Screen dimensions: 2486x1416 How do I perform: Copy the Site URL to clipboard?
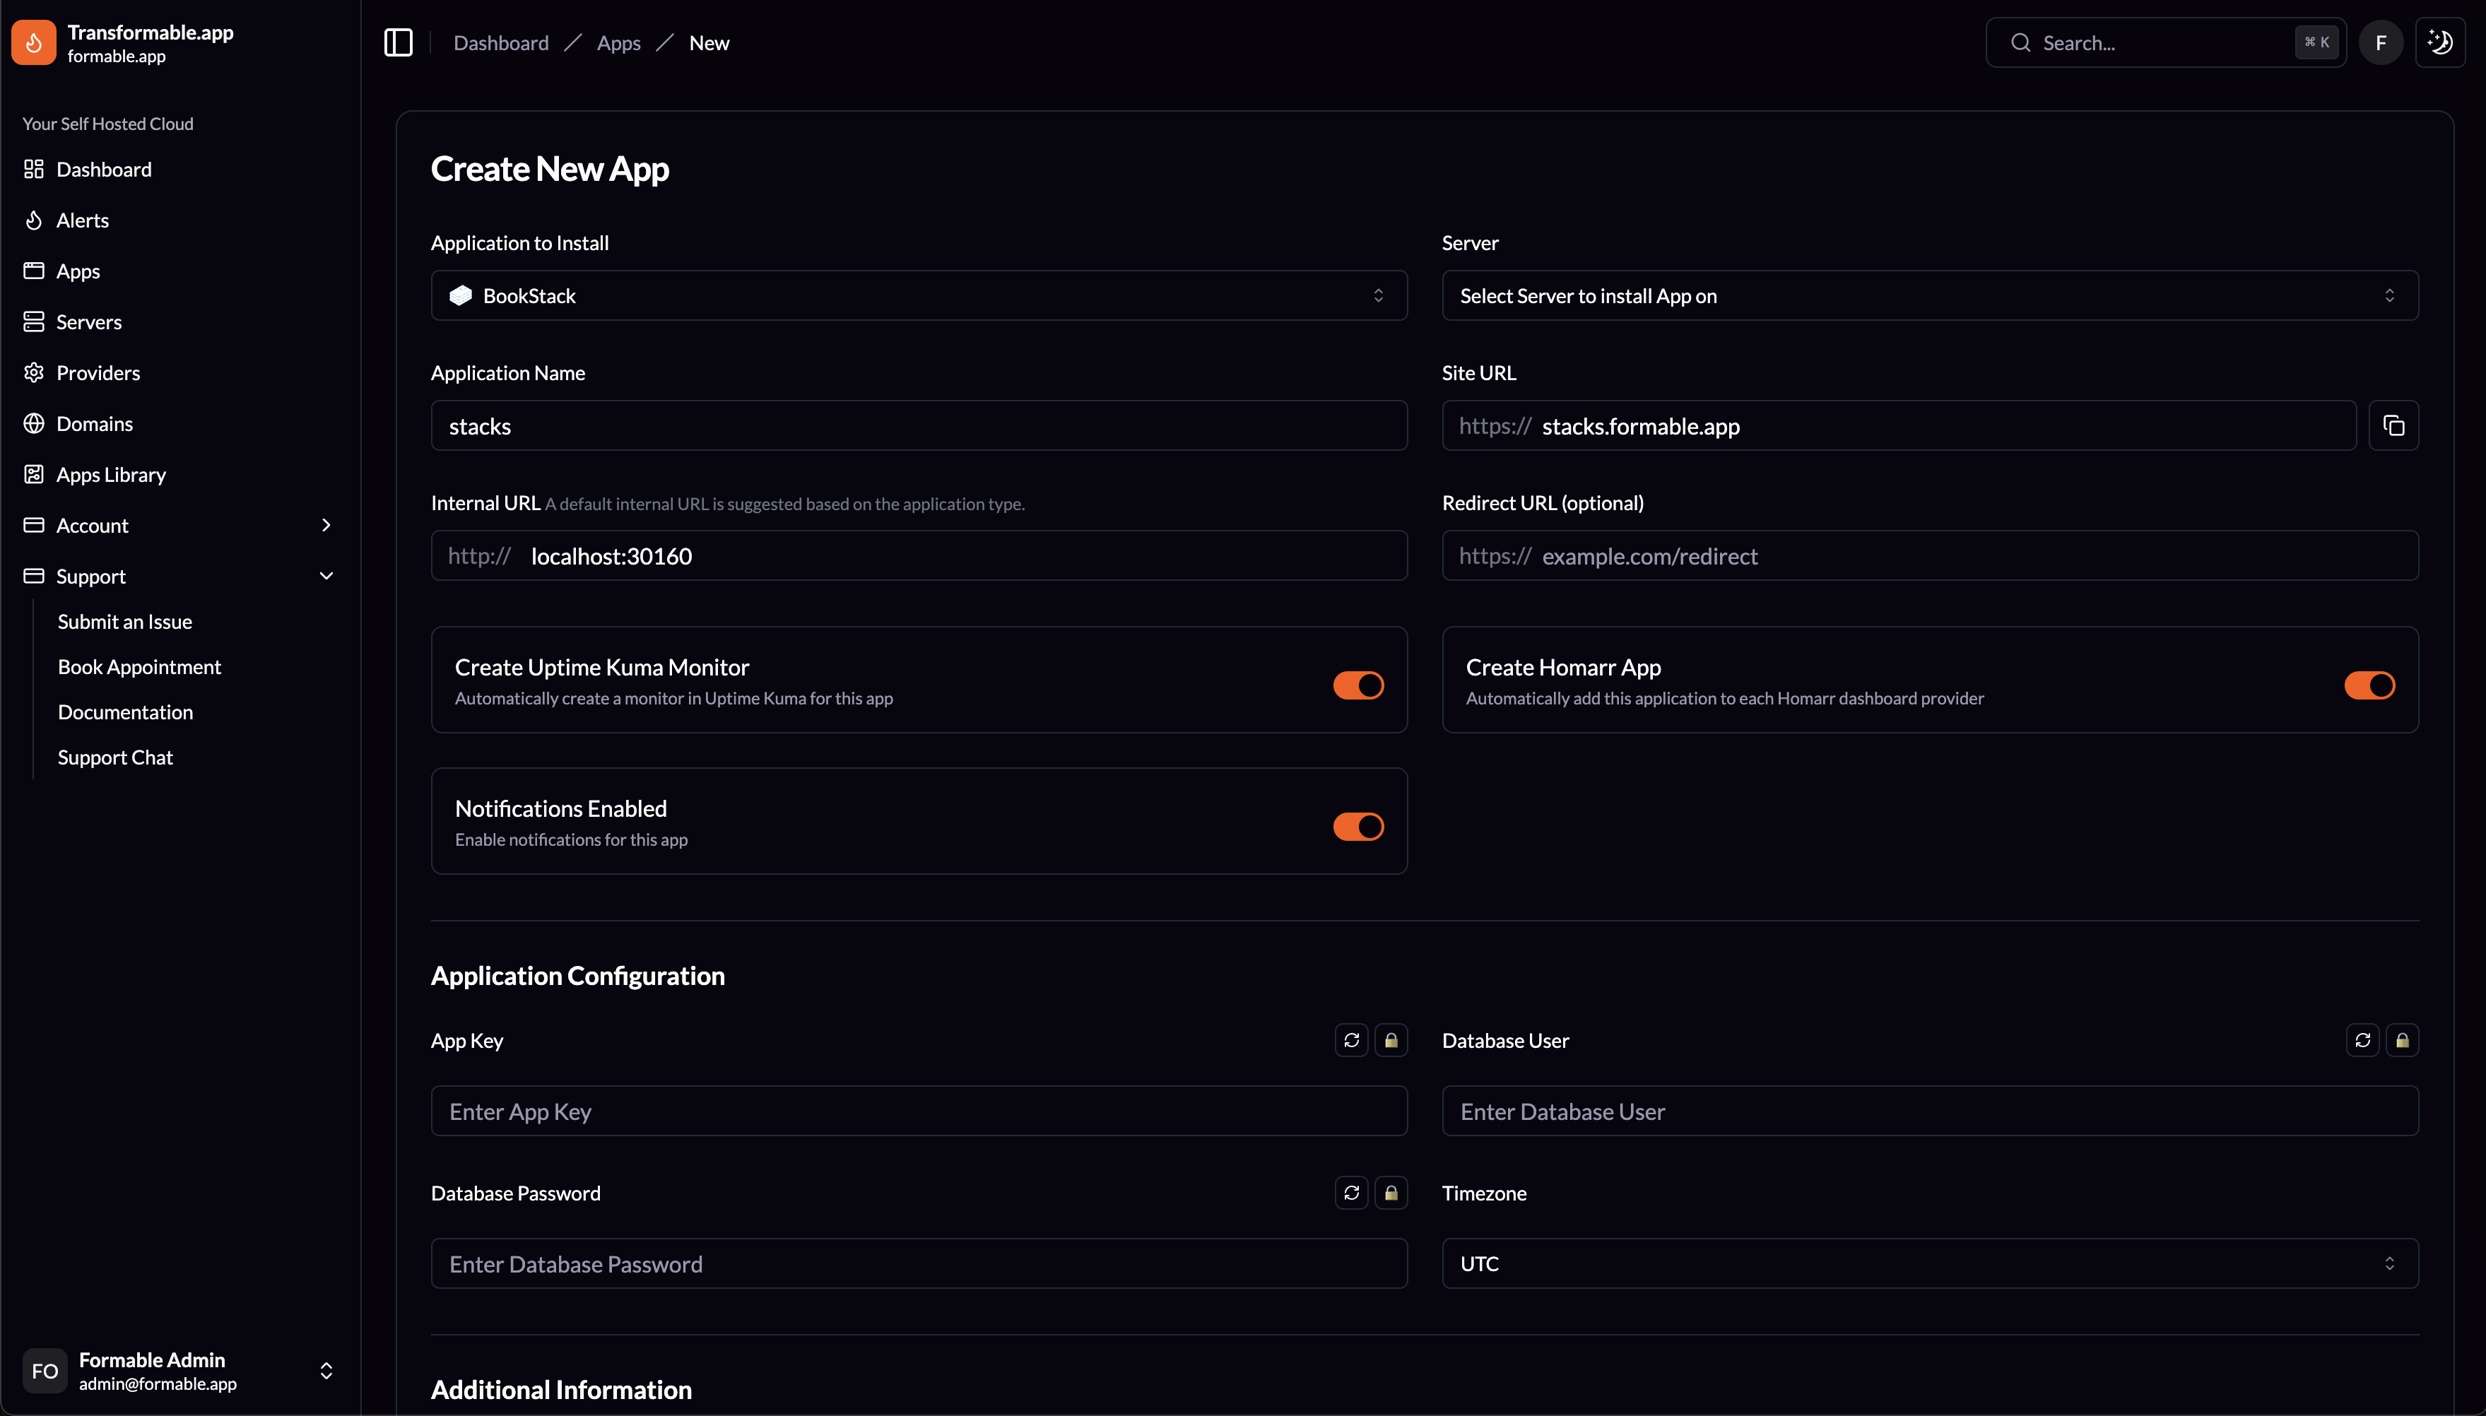click(x=2395, y=425)
